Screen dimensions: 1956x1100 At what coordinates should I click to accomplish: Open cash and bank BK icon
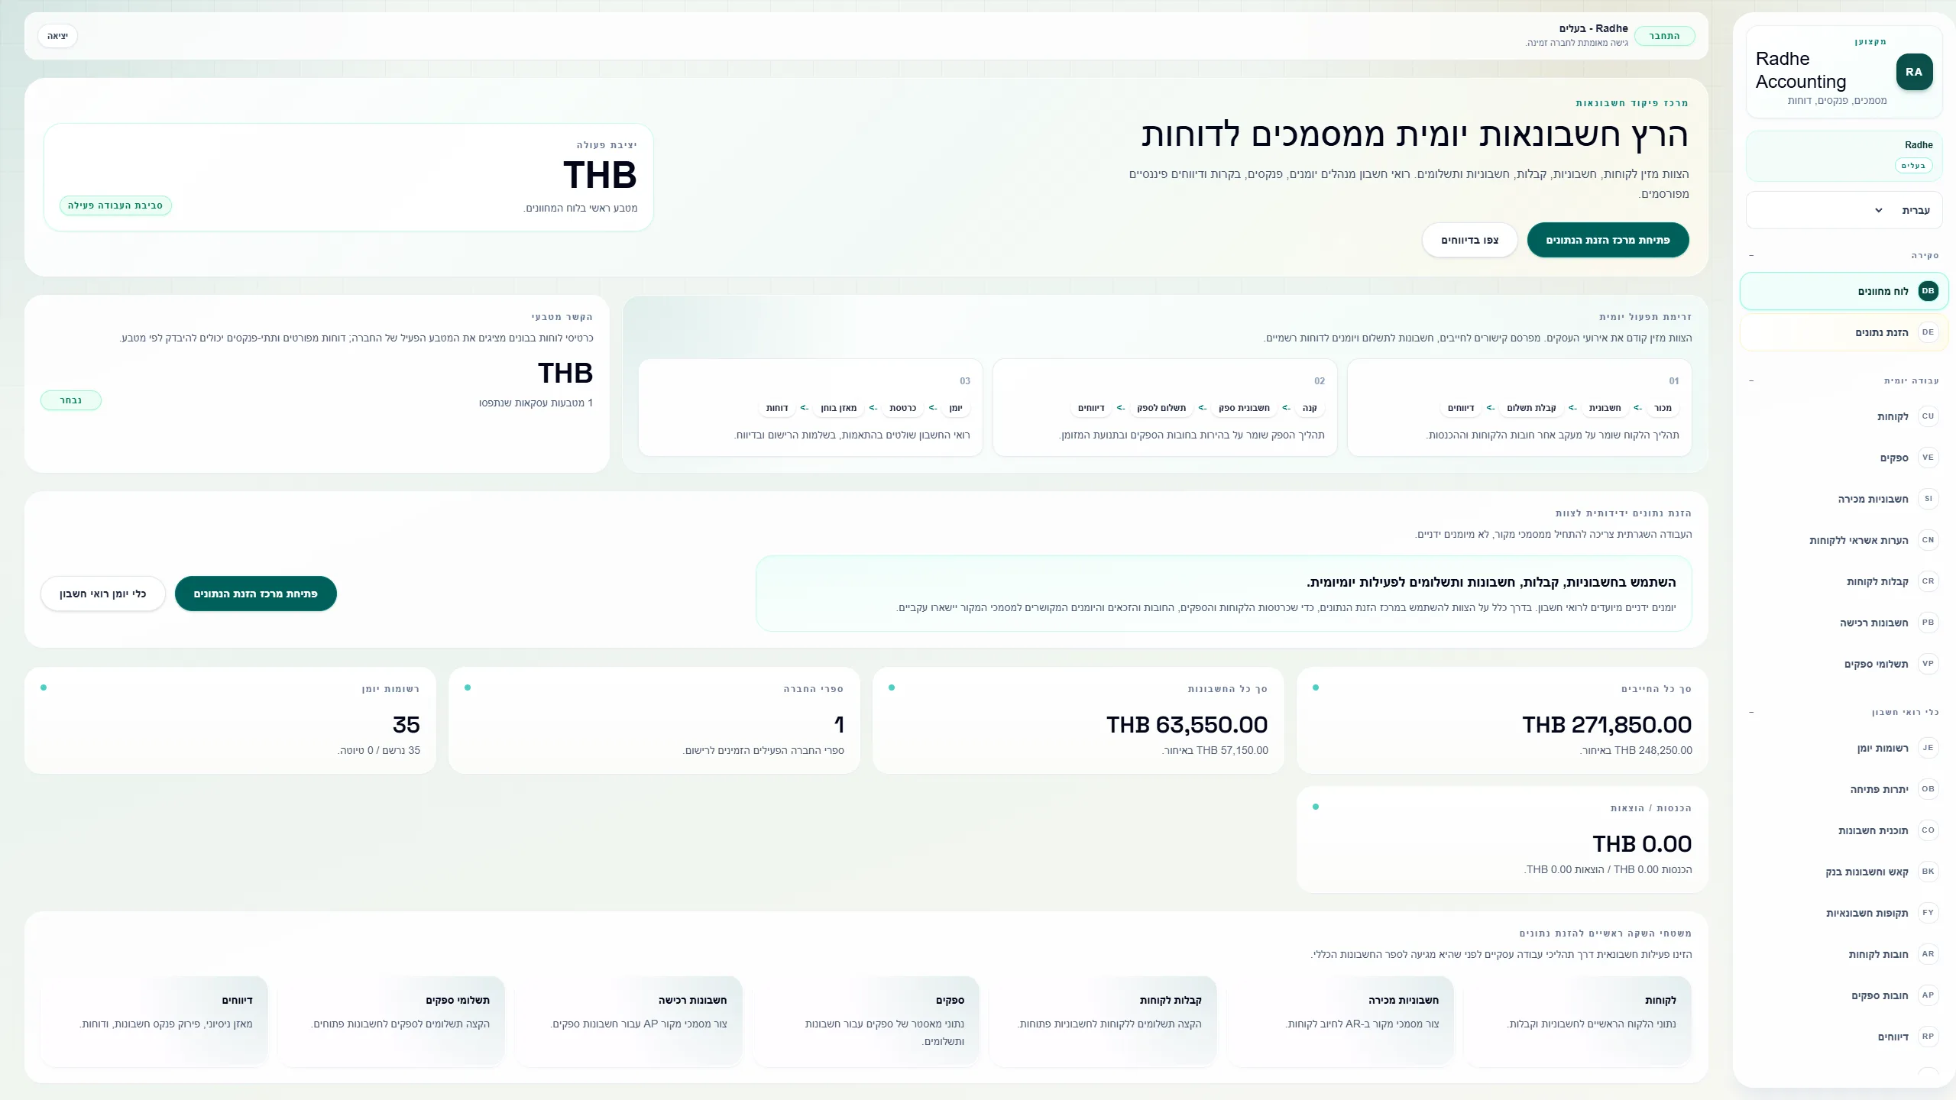pyautogui.click(x=1928, y=872)
